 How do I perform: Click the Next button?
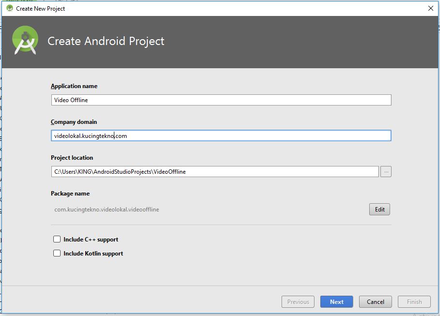pos(336,301)
